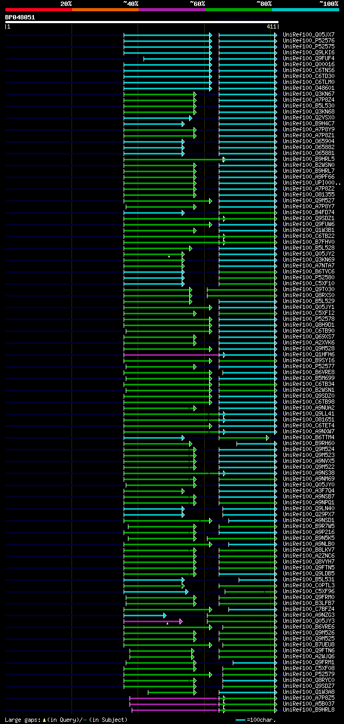Select hit label UniRef100_A9PF66
The height and width of the screenshot is (724, 344).
coord(309,177)
